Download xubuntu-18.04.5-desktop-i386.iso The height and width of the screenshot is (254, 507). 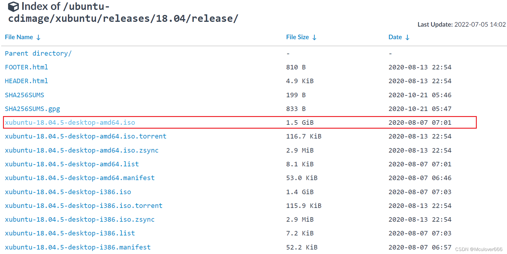(x=68, y=192)
